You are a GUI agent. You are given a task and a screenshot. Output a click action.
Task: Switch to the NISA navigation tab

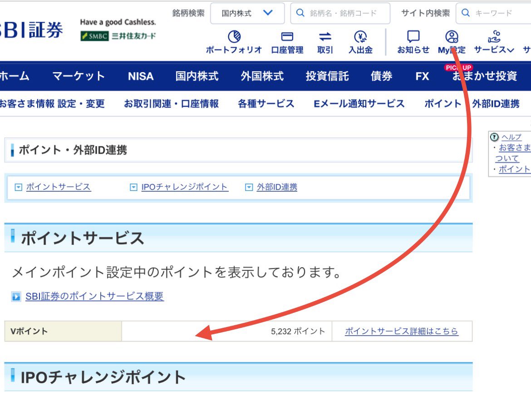click(x=140, y=77)
